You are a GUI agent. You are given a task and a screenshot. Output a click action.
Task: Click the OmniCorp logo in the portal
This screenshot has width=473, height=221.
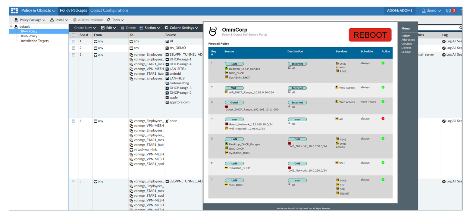[x=213, y=31]
